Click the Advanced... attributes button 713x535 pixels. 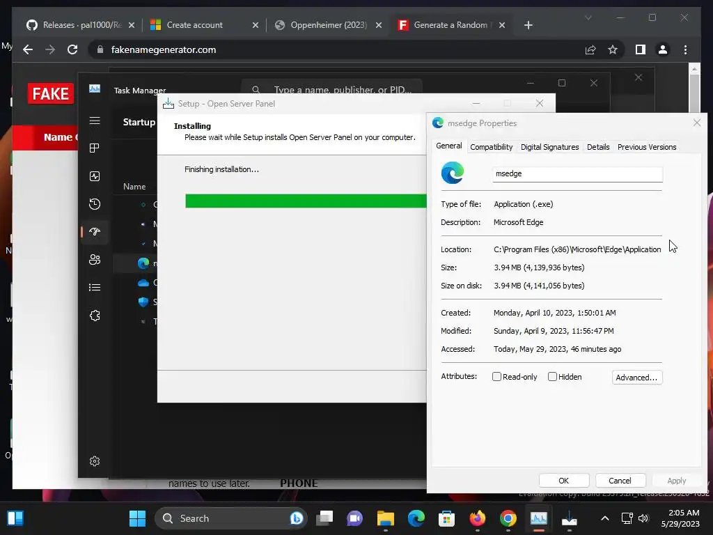coord(636,377)
